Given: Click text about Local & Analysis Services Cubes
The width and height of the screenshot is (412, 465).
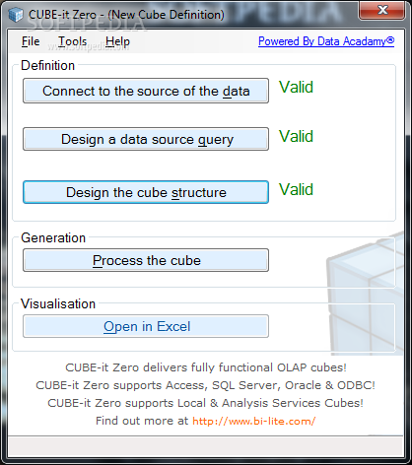Looking at the screenshot, I should pos(205,403).
